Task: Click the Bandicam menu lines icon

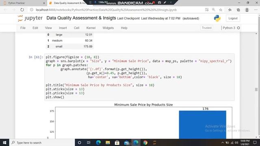Action: (90, 2)
